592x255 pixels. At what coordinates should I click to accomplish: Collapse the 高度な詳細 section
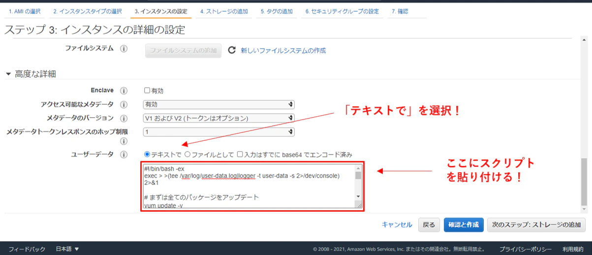(8, 74)
